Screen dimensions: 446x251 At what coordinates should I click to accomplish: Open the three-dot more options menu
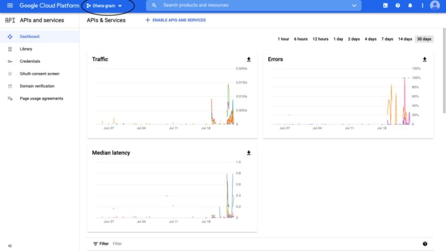[x=423, y=6]
